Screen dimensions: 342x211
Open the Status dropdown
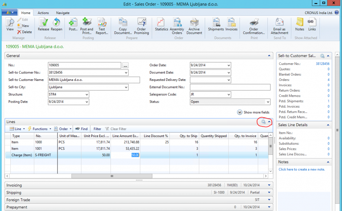tap(268, 102)
